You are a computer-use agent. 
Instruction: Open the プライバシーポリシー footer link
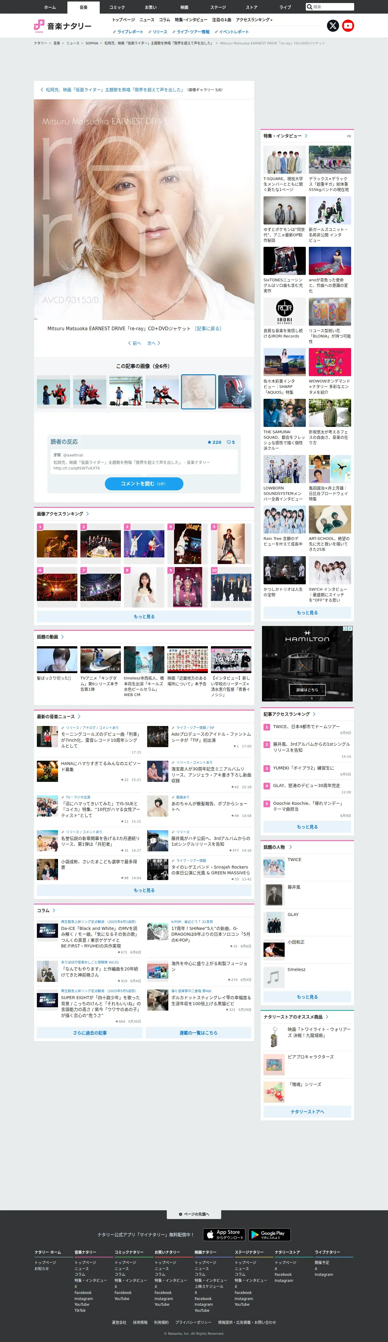tap(193, 1322)
